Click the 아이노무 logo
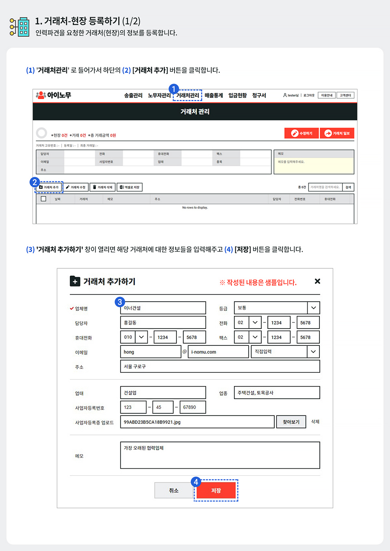This screenshot has width=390, height=551. [53, 95]
